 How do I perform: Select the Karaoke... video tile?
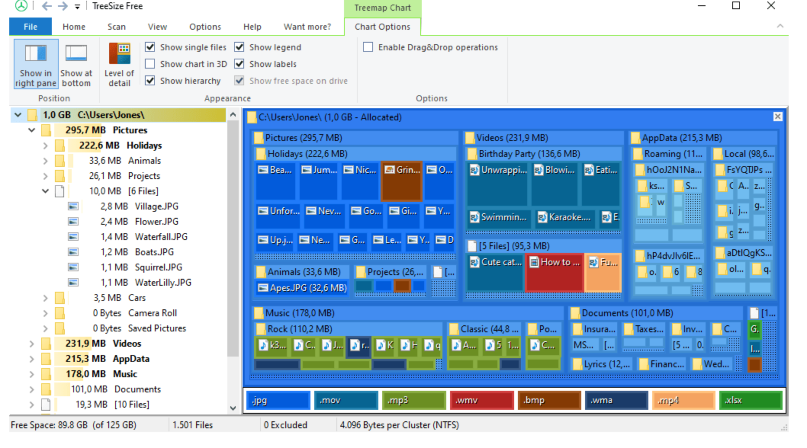(565, 219)
